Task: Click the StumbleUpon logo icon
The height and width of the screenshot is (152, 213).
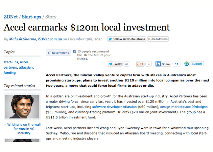Action: pos(186,64)
